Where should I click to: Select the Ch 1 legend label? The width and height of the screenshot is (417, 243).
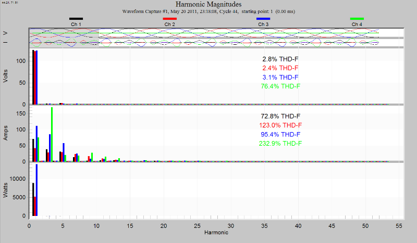pos(76,24)
